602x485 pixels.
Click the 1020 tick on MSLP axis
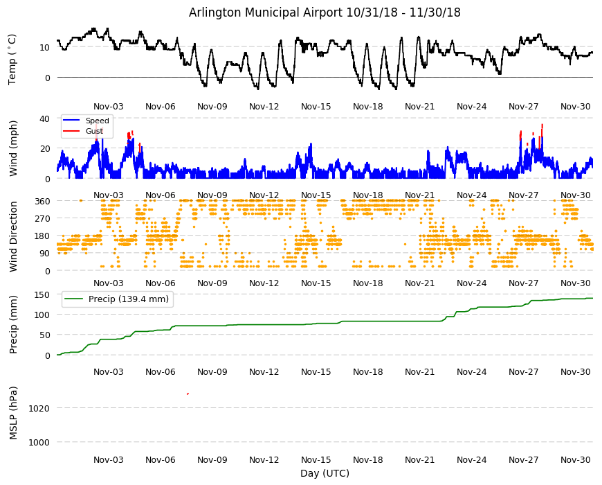click(39, 408)
